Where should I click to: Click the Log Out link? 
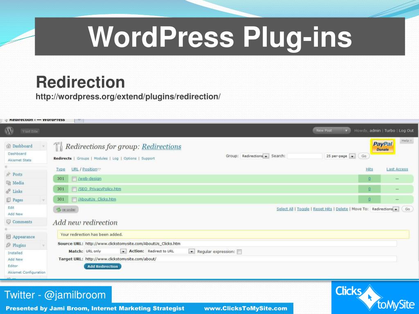point(406,130)
